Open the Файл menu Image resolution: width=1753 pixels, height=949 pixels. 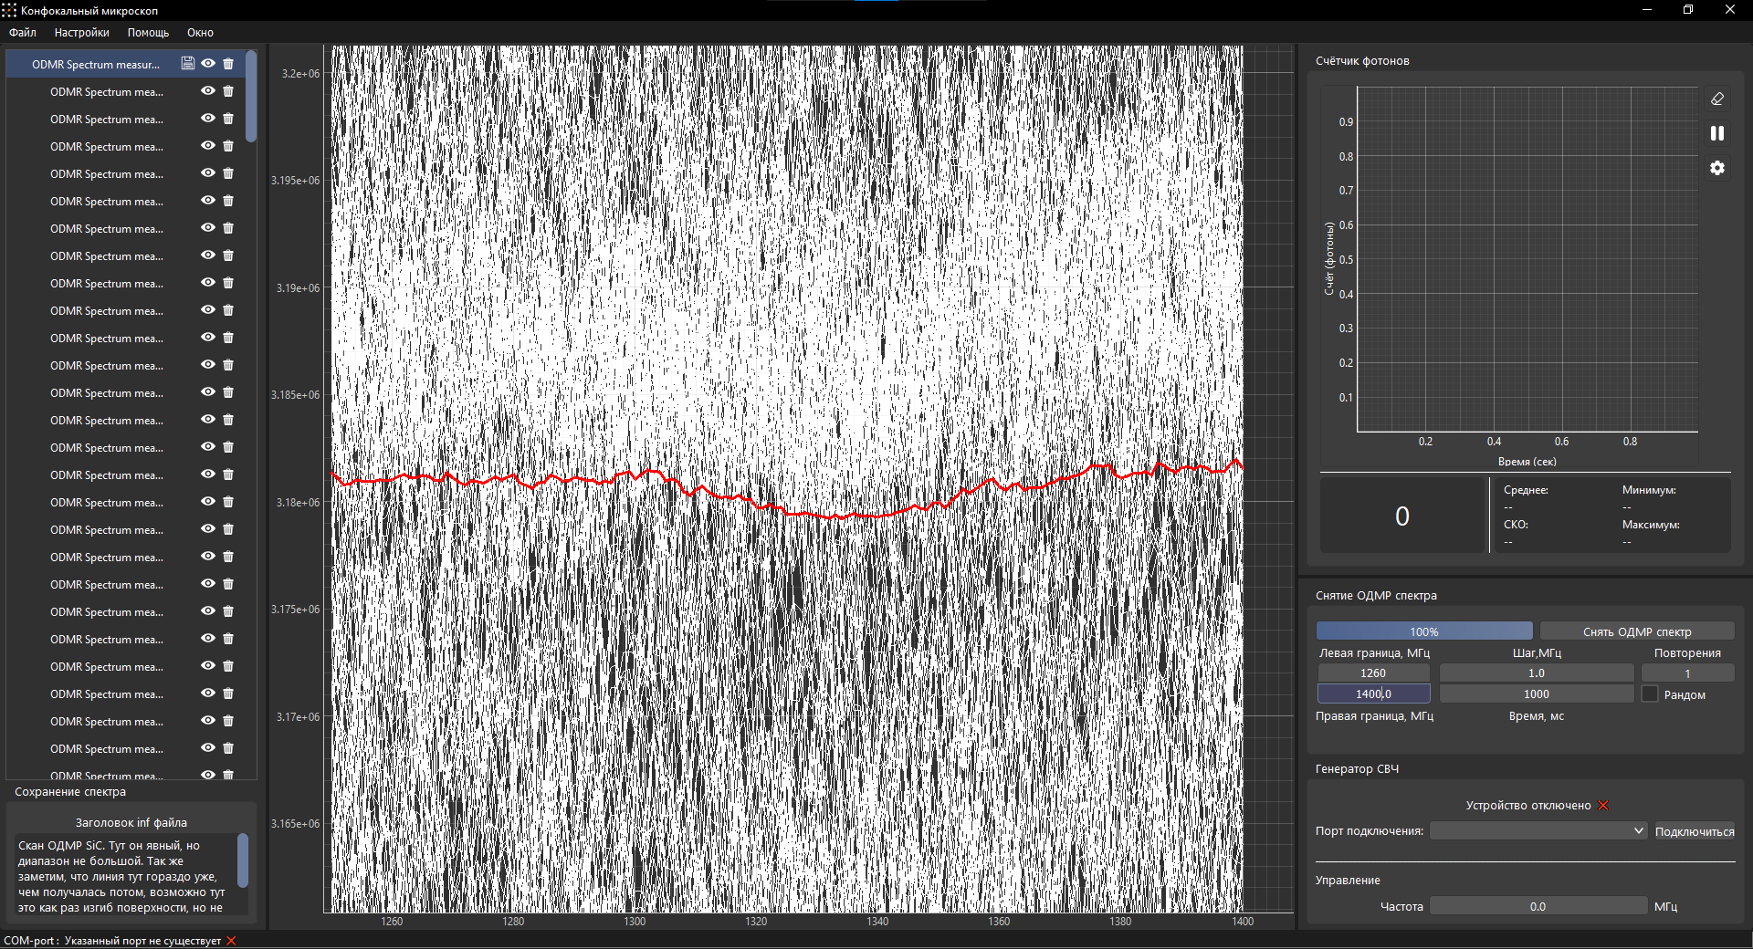click(x=23, y=32)
